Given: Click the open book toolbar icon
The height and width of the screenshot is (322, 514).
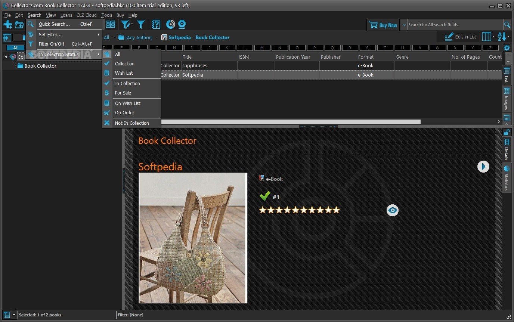Looking at the screenshot, I should 110,24.
